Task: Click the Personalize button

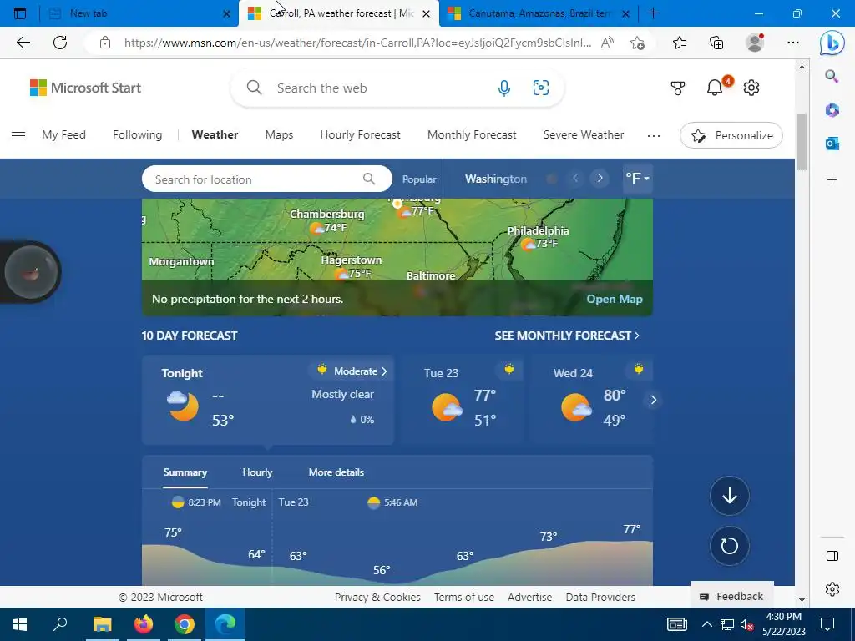Action: 731,135
